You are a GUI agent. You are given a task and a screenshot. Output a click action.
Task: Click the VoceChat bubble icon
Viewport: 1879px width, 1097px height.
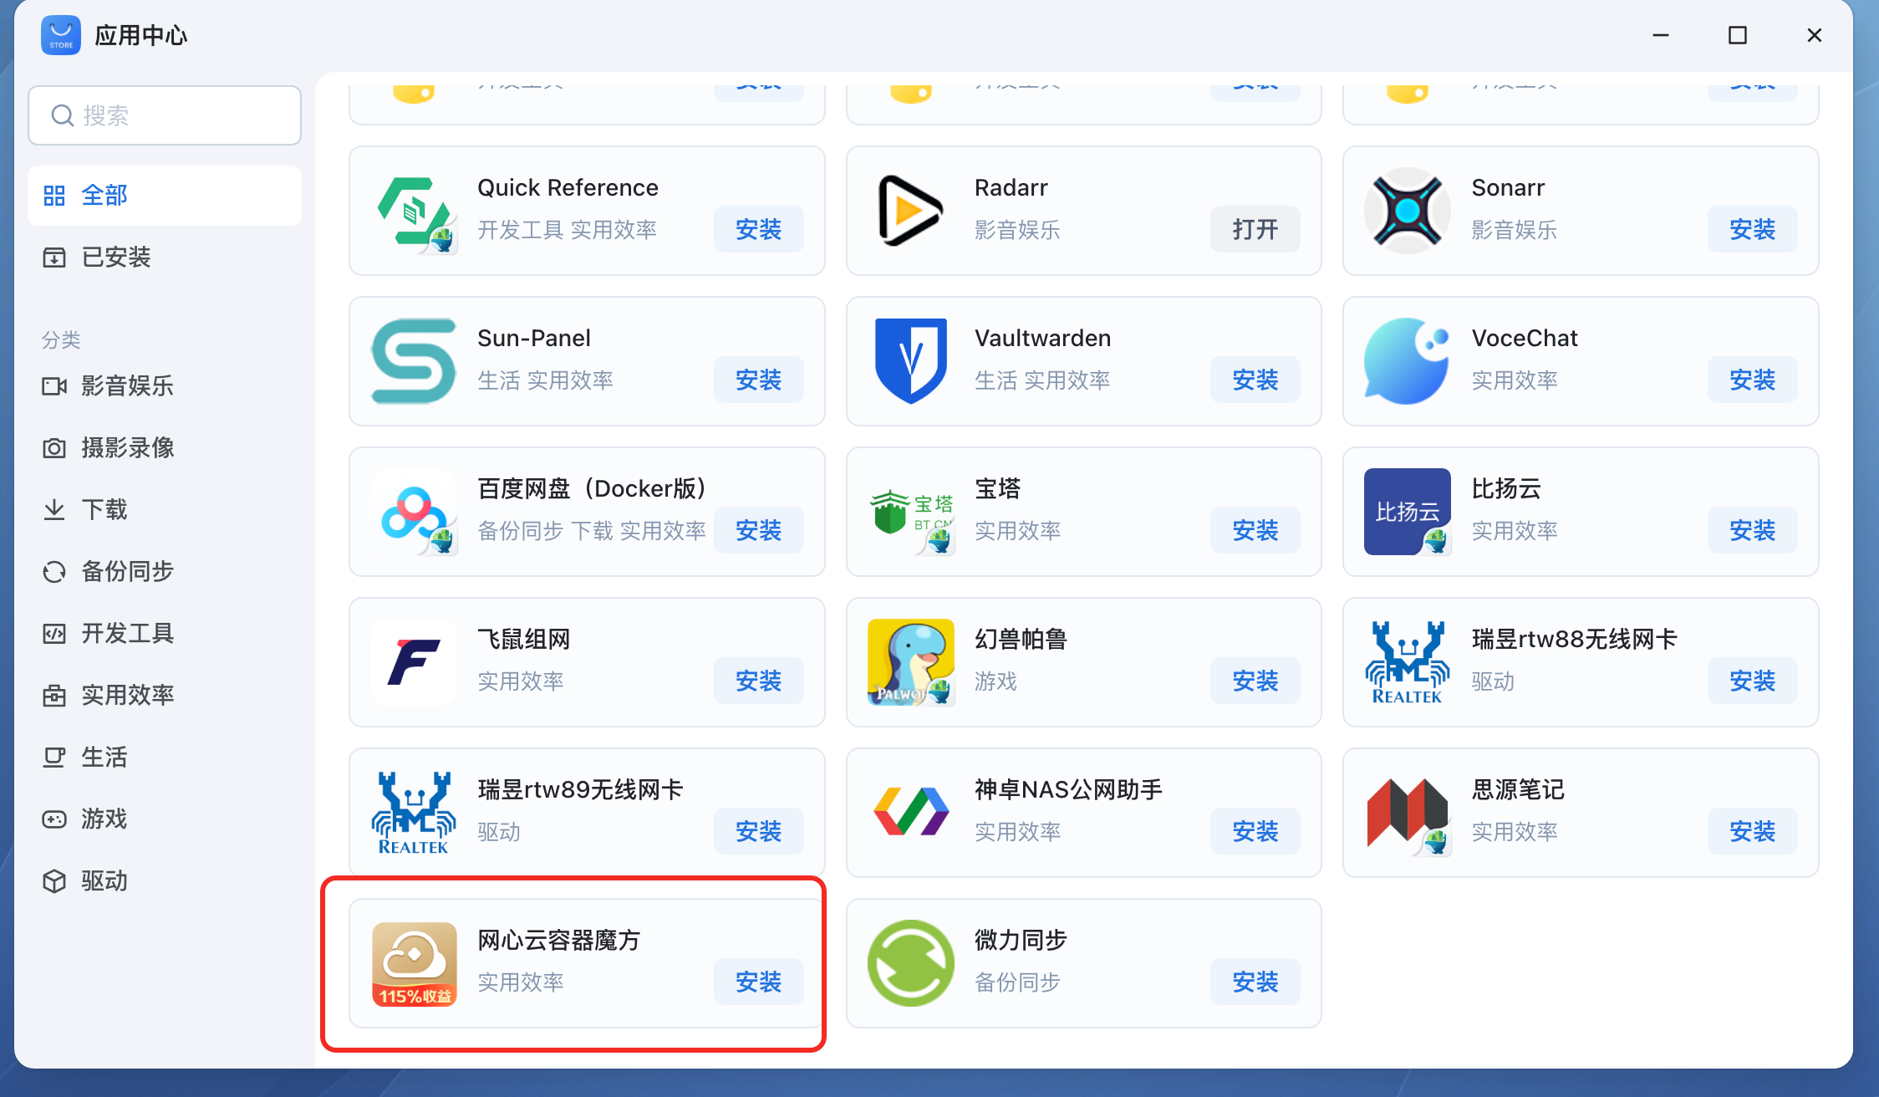[1408, 361]
